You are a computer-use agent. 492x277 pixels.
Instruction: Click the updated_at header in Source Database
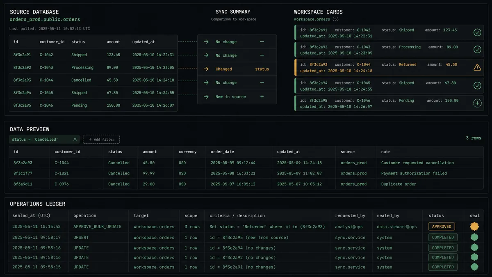(143, 42)
